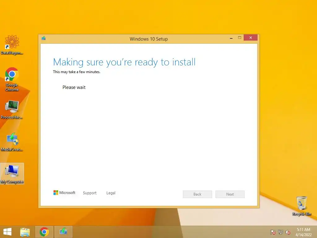This screenshot has width=317, height=238.
Task: Click the 'Making sure you're ready to install' heading
Action: [124, 62]
